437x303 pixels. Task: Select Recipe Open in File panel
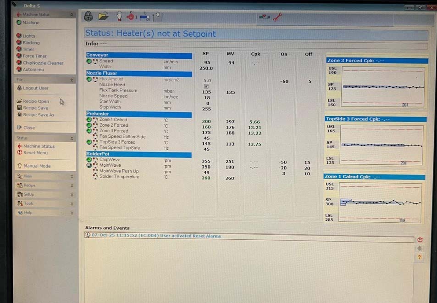tap(36, 101)
